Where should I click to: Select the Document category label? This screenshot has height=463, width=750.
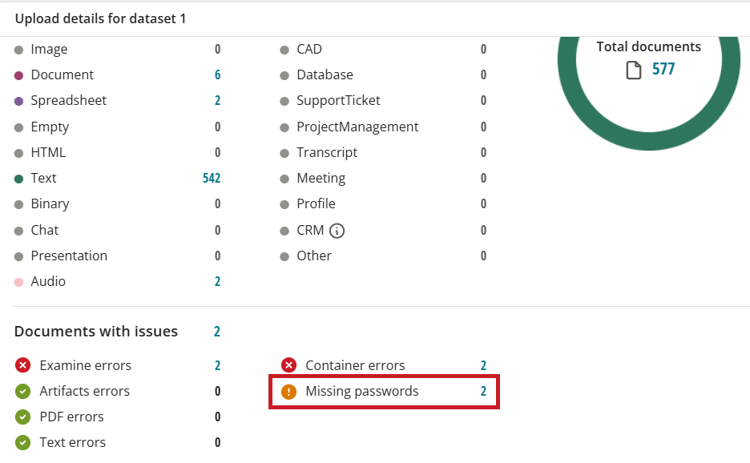(x=62, y=74)
